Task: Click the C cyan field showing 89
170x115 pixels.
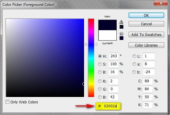Action: click(x=148, y=81)
